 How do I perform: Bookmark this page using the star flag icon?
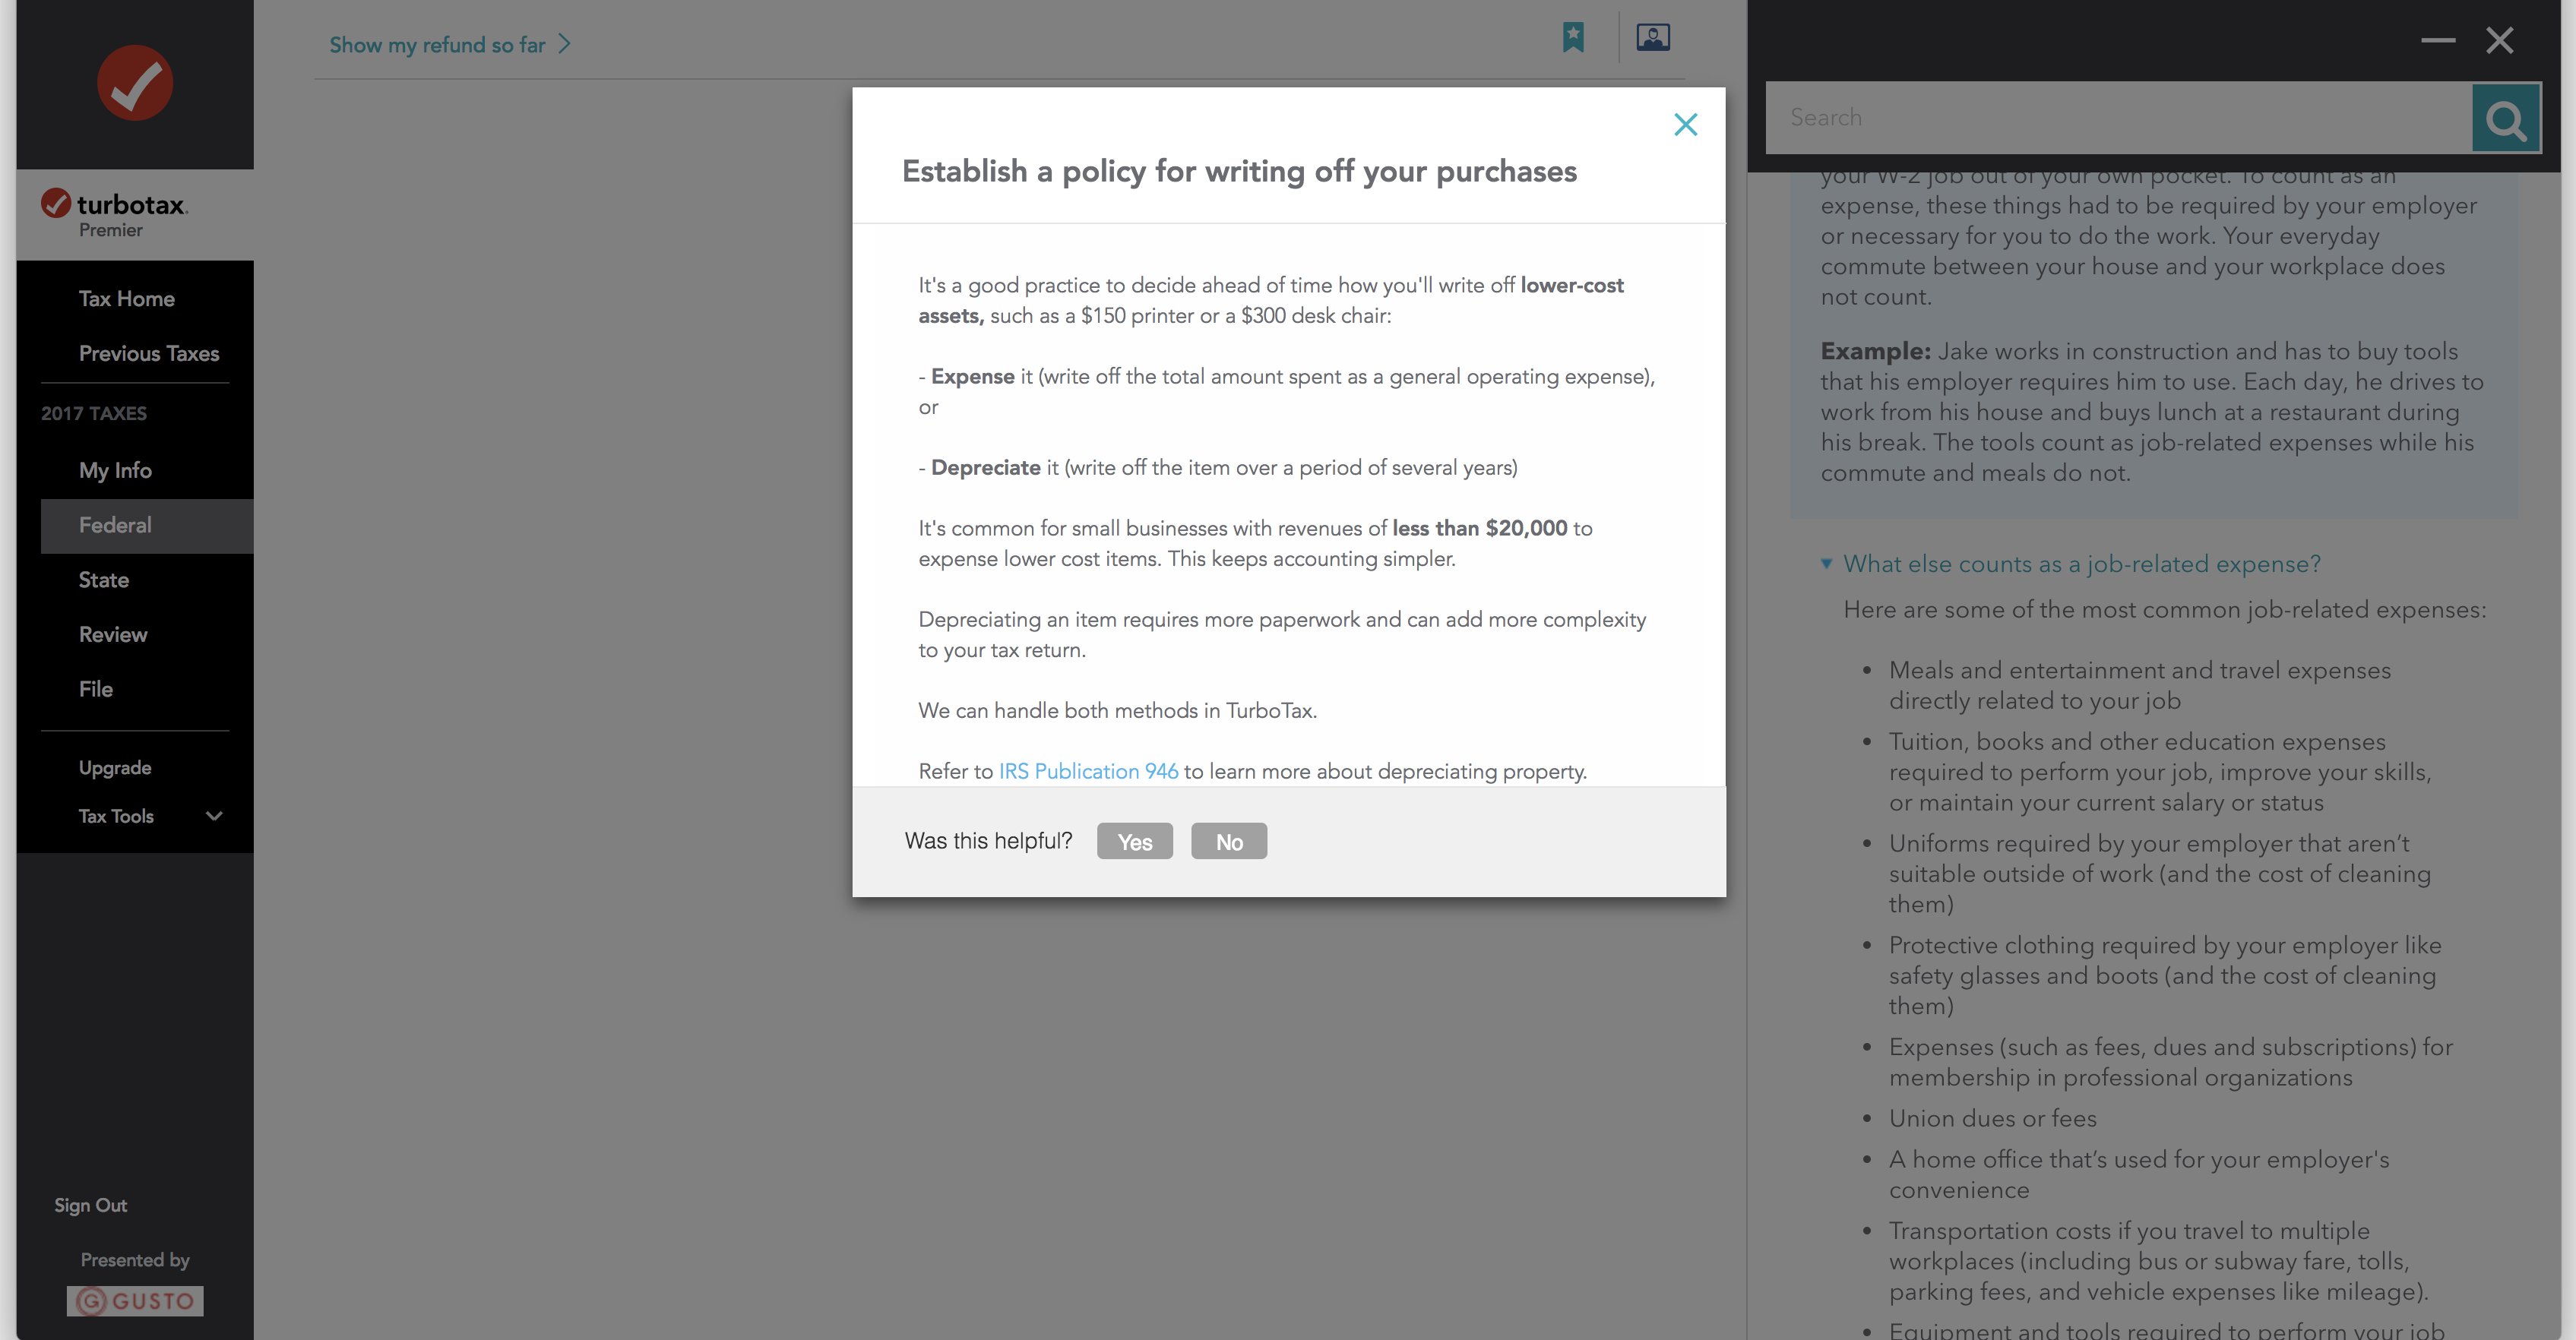click(1573, 37)
